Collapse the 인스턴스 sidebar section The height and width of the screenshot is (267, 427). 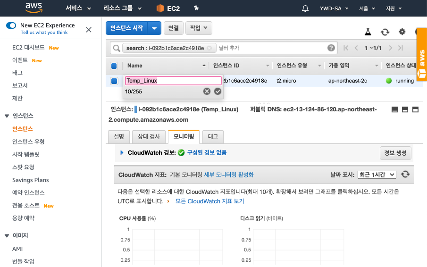click(x=7, y=116)
